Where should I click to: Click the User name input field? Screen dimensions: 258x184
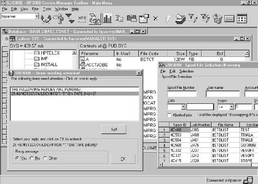coord(223,94)
